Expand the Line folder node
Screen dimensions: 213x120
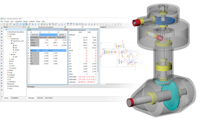tap(8, 59)
